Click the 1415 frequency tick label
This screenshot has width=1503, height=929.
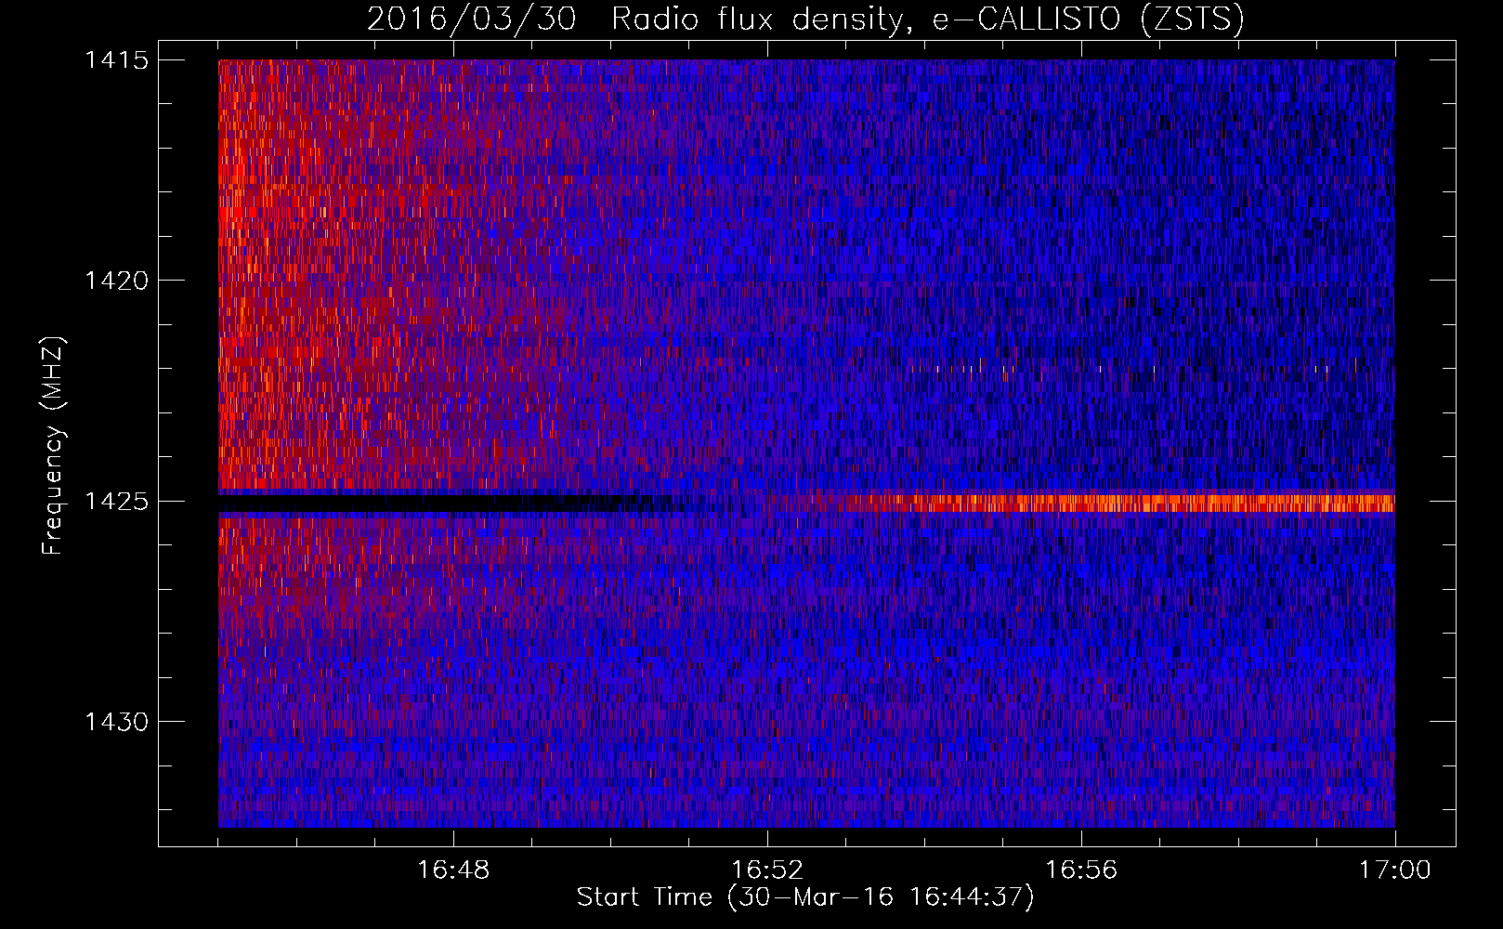click(116, 59)
